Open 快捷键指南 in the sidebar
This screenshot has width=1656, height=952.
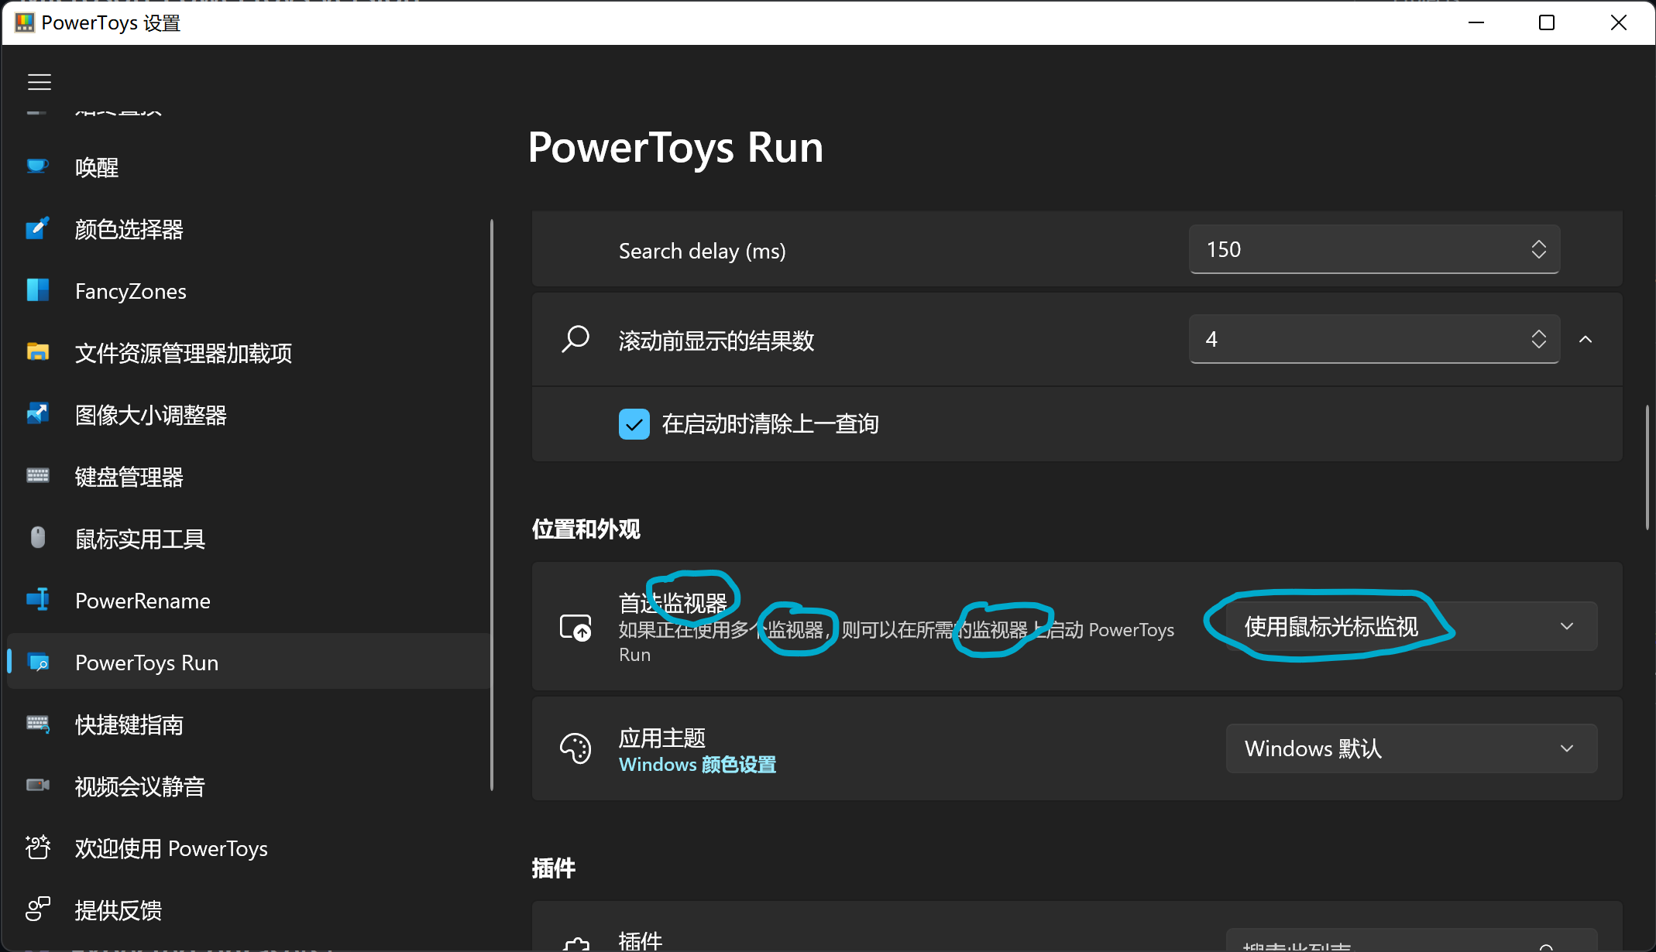(x=129, y=724)
